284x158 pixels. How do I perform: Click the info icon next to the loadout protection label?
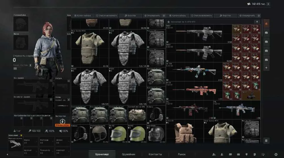[x=30, y=65]
